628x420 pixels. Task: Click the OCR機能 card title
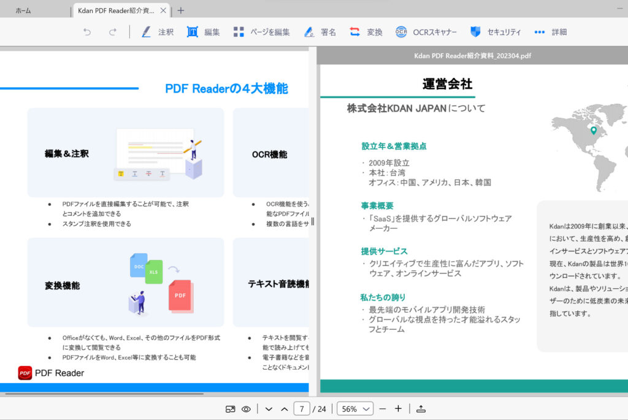point(270,155)
